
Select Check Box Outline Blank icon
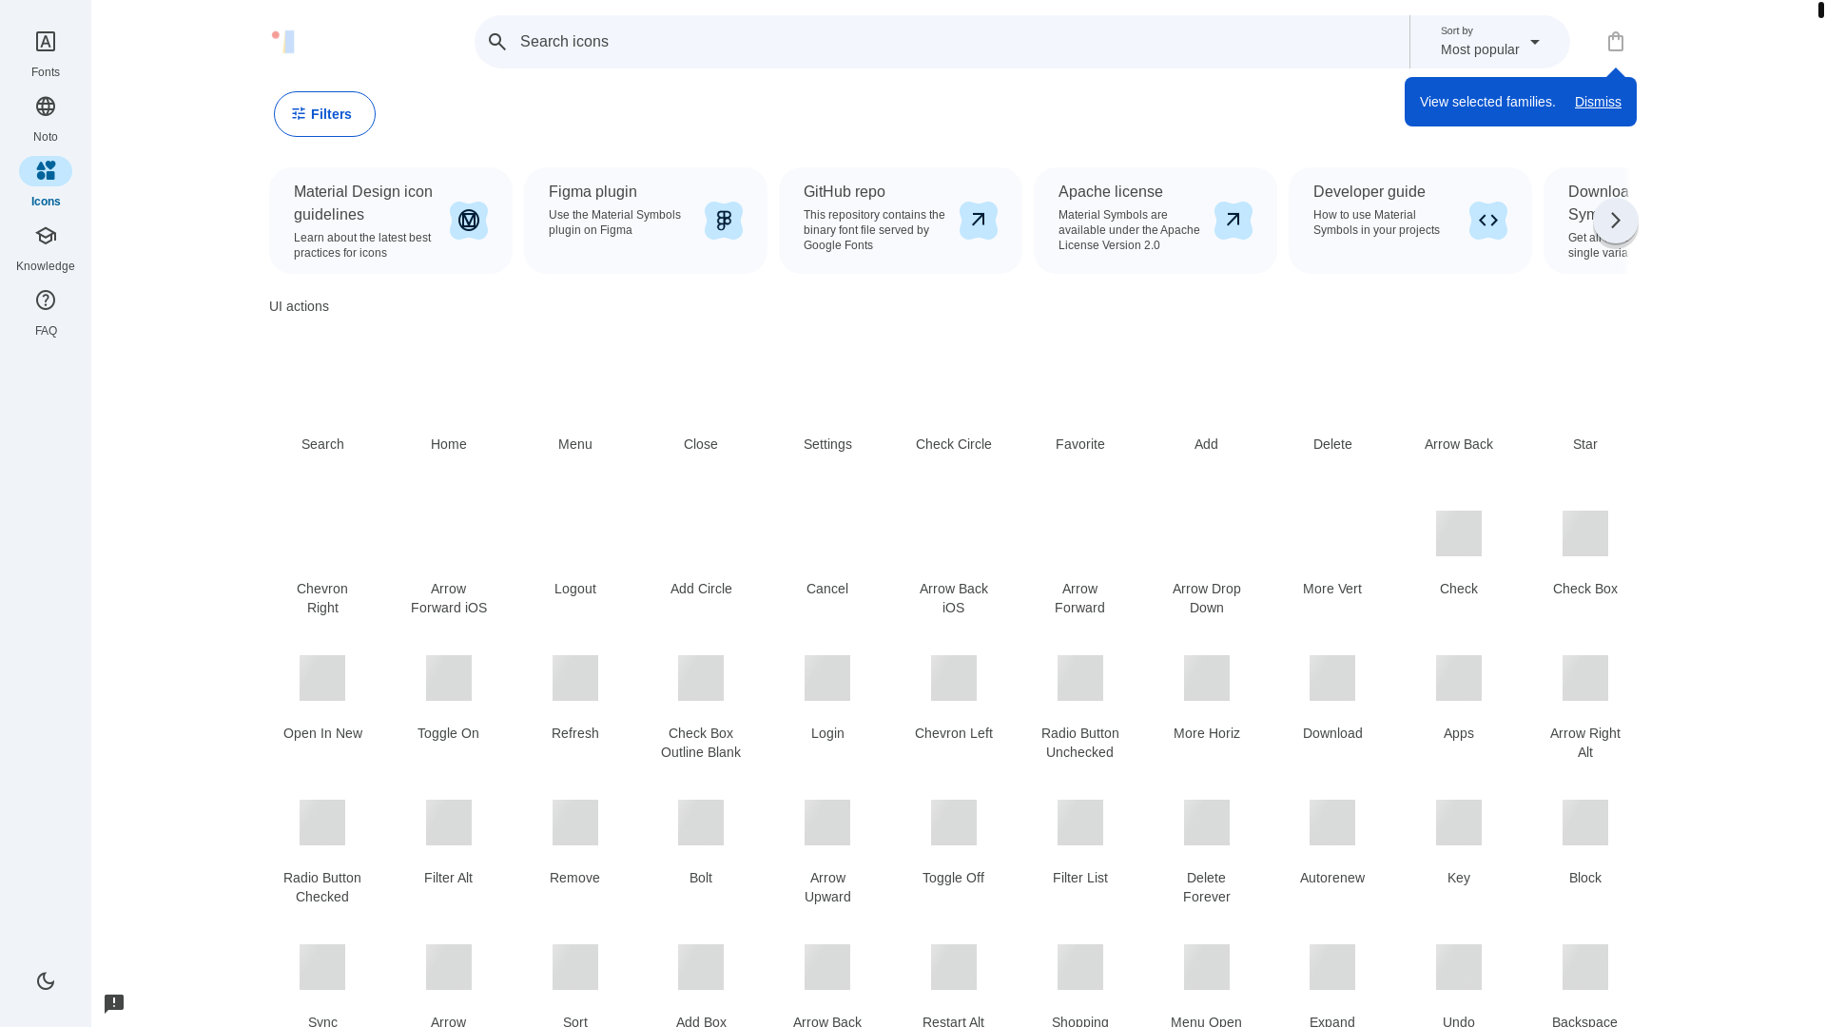pos(701,678)
